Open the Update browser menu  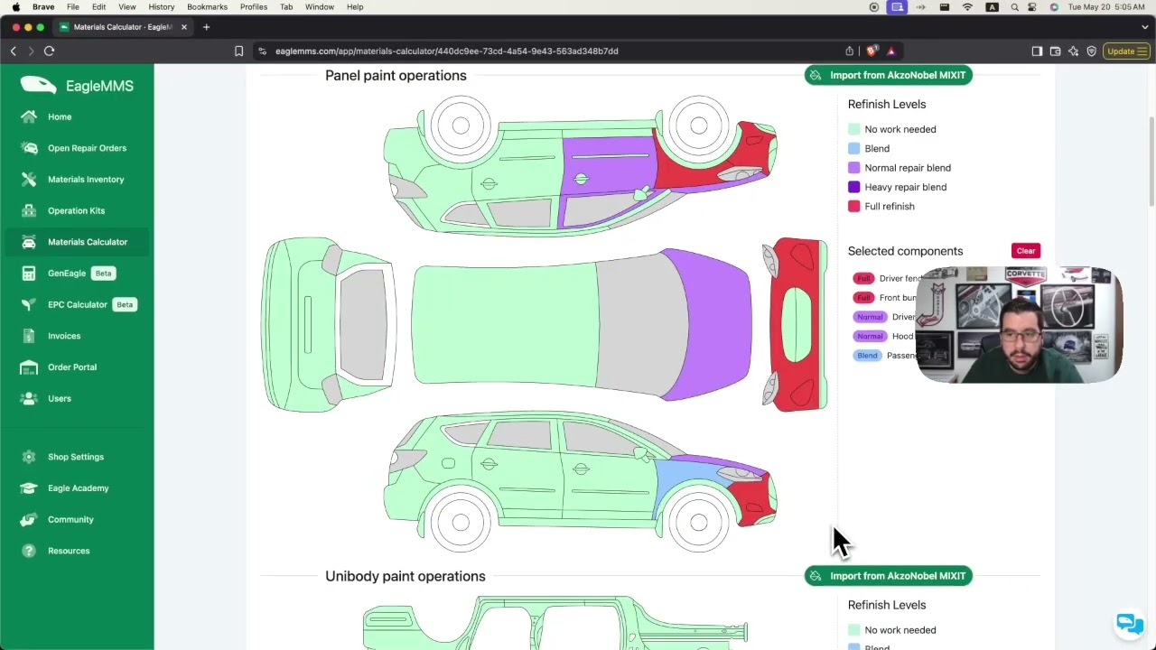tap(1125, 51)
